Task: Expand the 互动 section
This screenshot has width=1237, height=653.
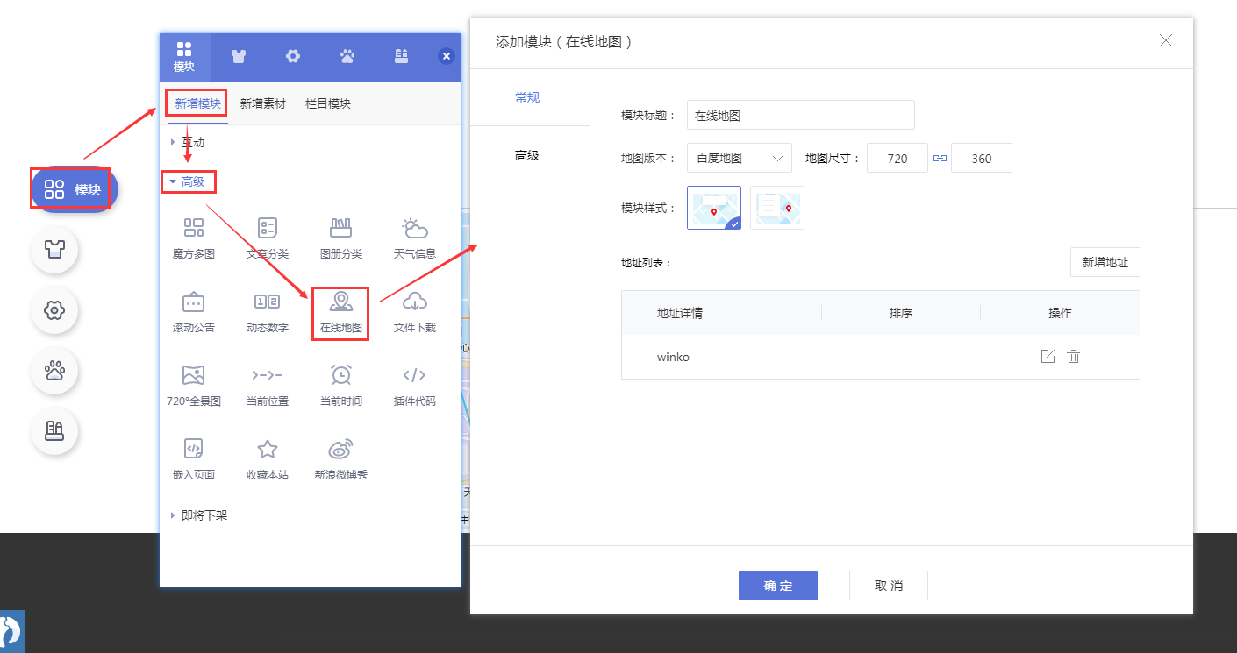Action: point(188,141)
